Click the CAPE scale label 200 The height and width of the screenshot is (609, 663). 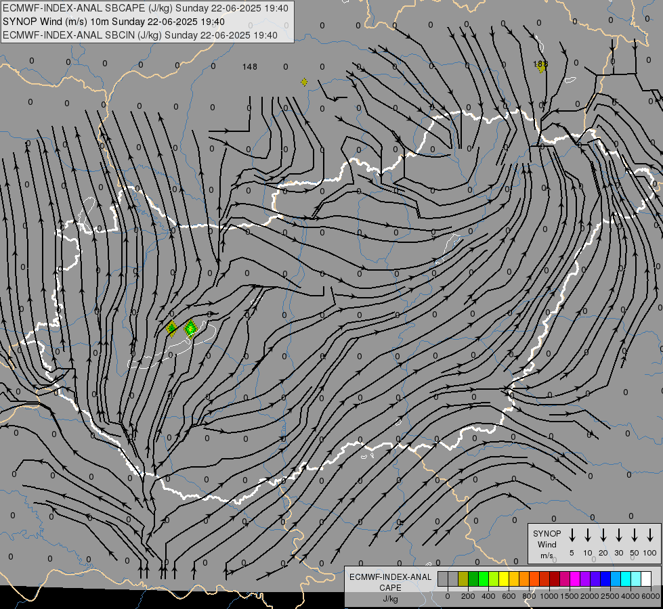click(468, 596)
